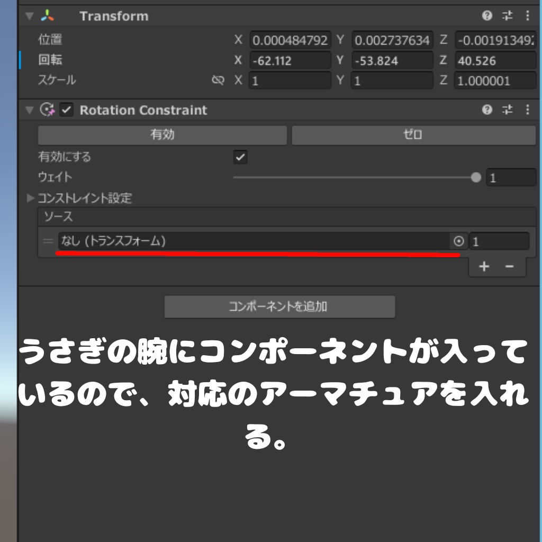Open Rotation Constraint presets sliders icon
Image resolution: width=542 pixels, height=542 pixels.
click(508, 110)
